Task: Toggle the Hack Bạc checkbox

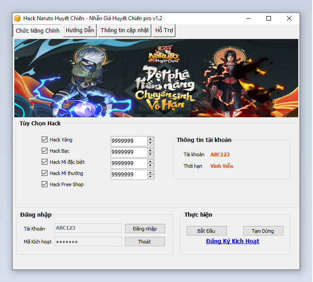Action: click(x=44, y=151)
